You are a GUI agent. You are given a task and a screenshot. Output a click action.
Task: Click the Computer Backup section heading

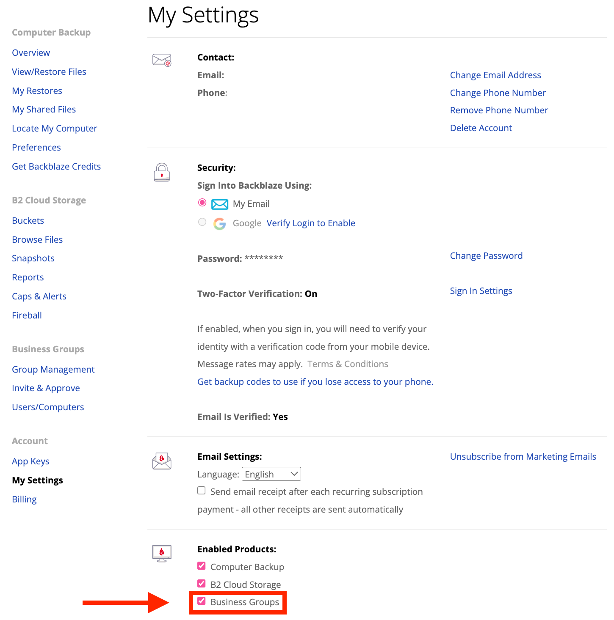click(51, 33)
